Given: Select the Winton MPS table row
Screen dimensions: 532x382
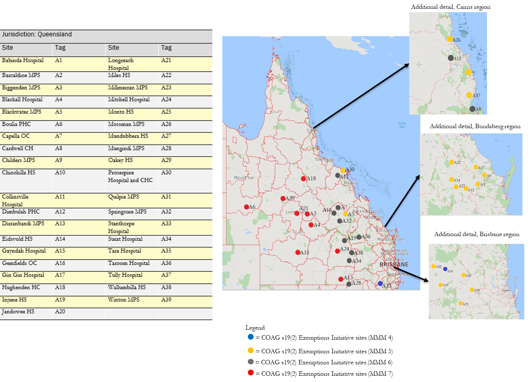Looking at the screenshot, I should point(124,300).
